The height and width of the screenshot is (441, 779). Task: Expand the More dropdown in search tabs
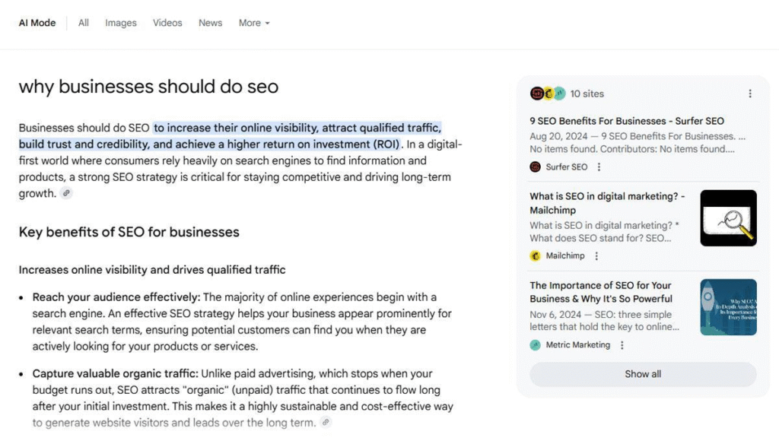pyautogui.click(x=254, y=23)
